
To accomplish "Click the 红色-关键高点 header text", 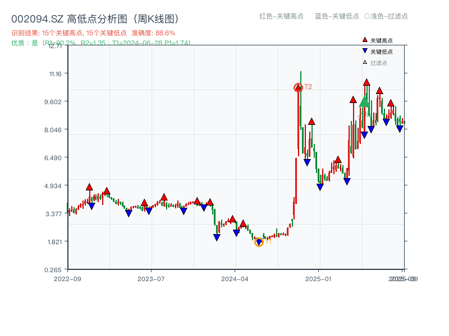I will [281, 16].
